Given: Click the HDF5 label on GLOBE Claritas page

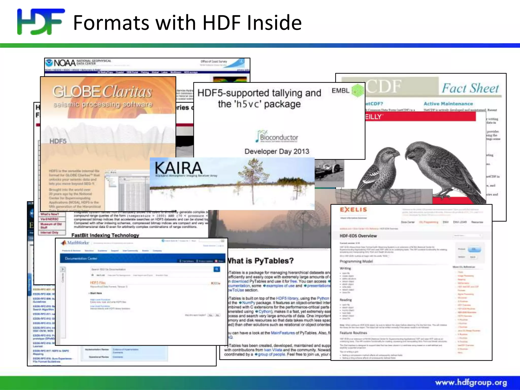Looking at the screenshot, I should (x=58, y=141).
